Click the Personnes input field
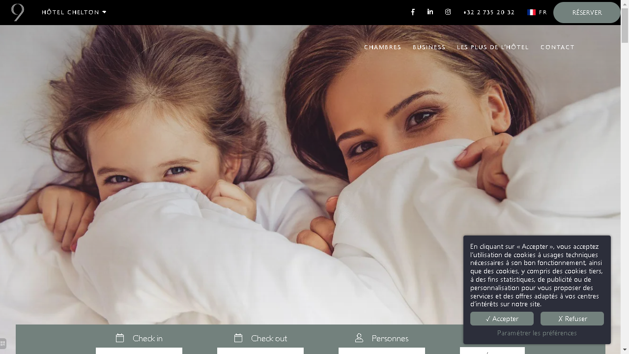The height and width of the screenshot is (354, 629). pos(382,351)
